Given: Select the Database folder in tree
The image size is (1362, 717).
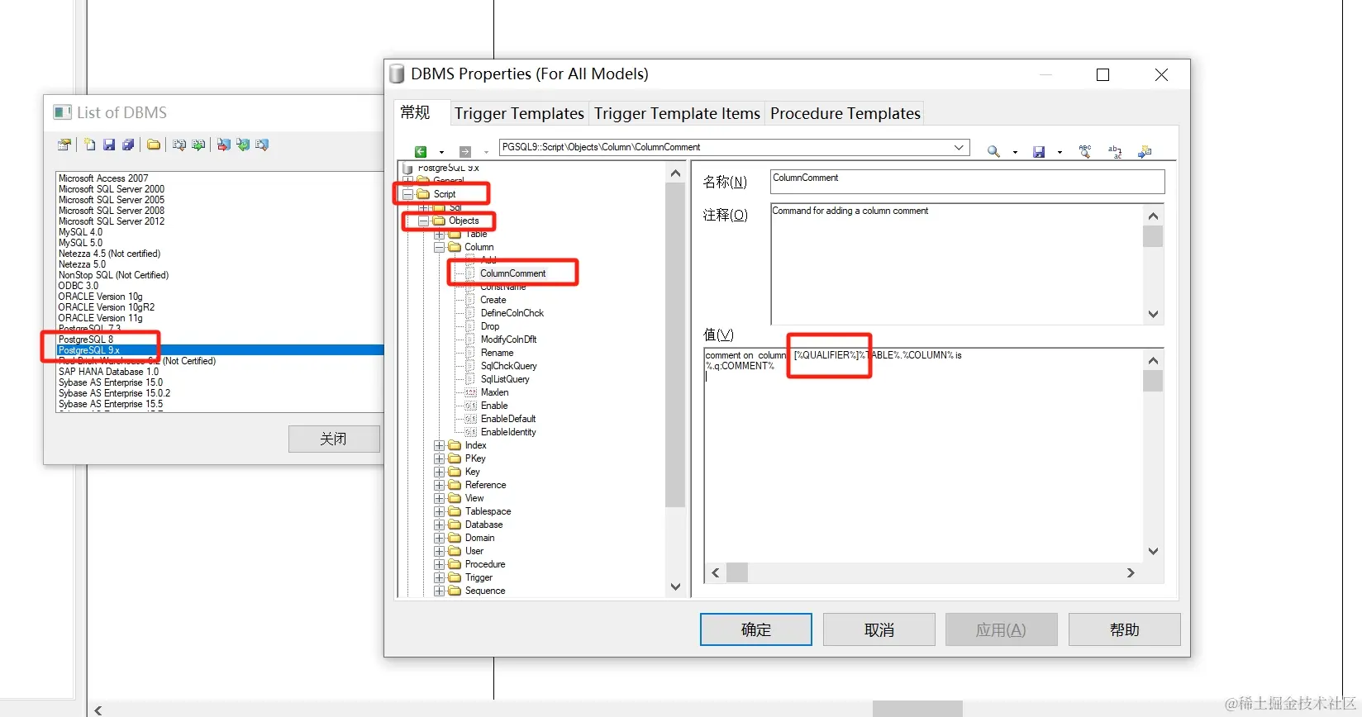Looking at the screenshot, I should click(483, 525).
